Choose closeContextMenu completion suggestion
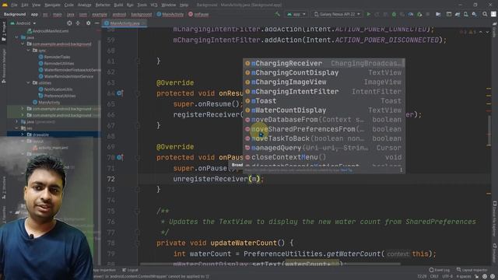The image size is (498, 280). point(324,157)
